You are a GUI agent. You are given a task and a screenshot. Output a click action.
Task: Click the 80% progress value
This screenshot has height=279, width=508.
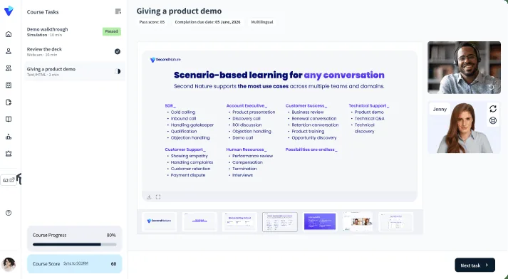(x=111, y=235)
